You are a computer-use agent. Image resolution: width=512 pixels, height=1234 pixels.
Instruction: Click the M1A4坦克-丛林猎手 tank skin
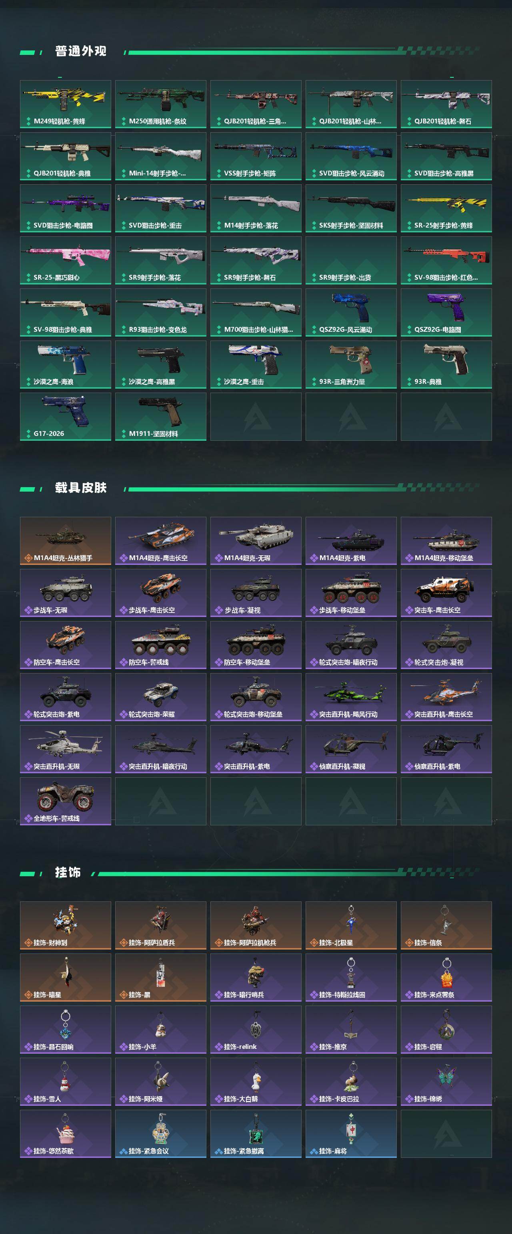click(66, 541)
